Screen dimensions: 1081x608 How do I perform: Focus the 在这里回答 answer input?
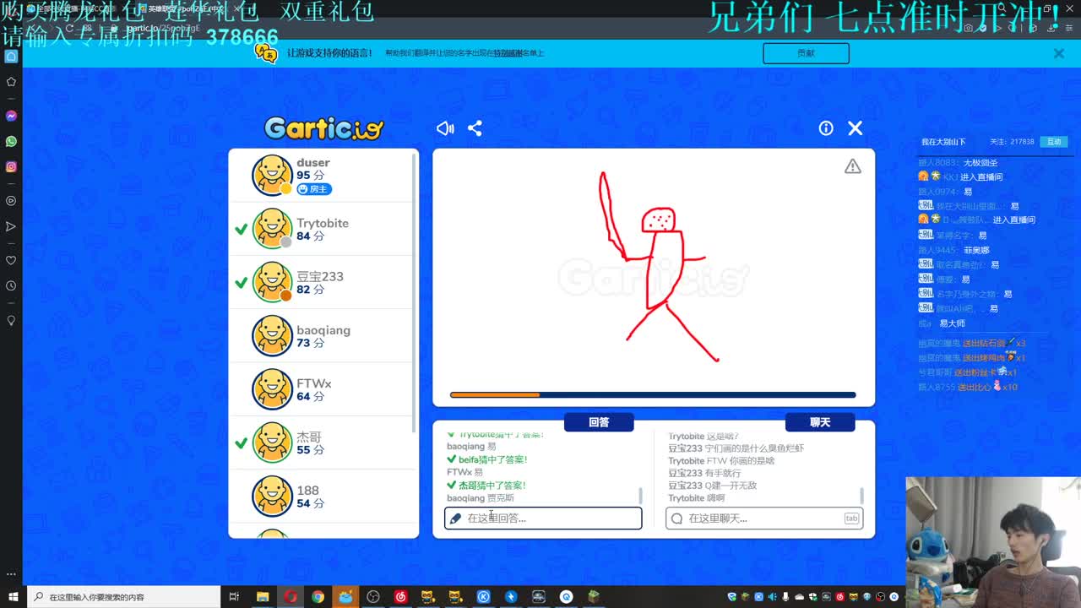coord(543,518)
